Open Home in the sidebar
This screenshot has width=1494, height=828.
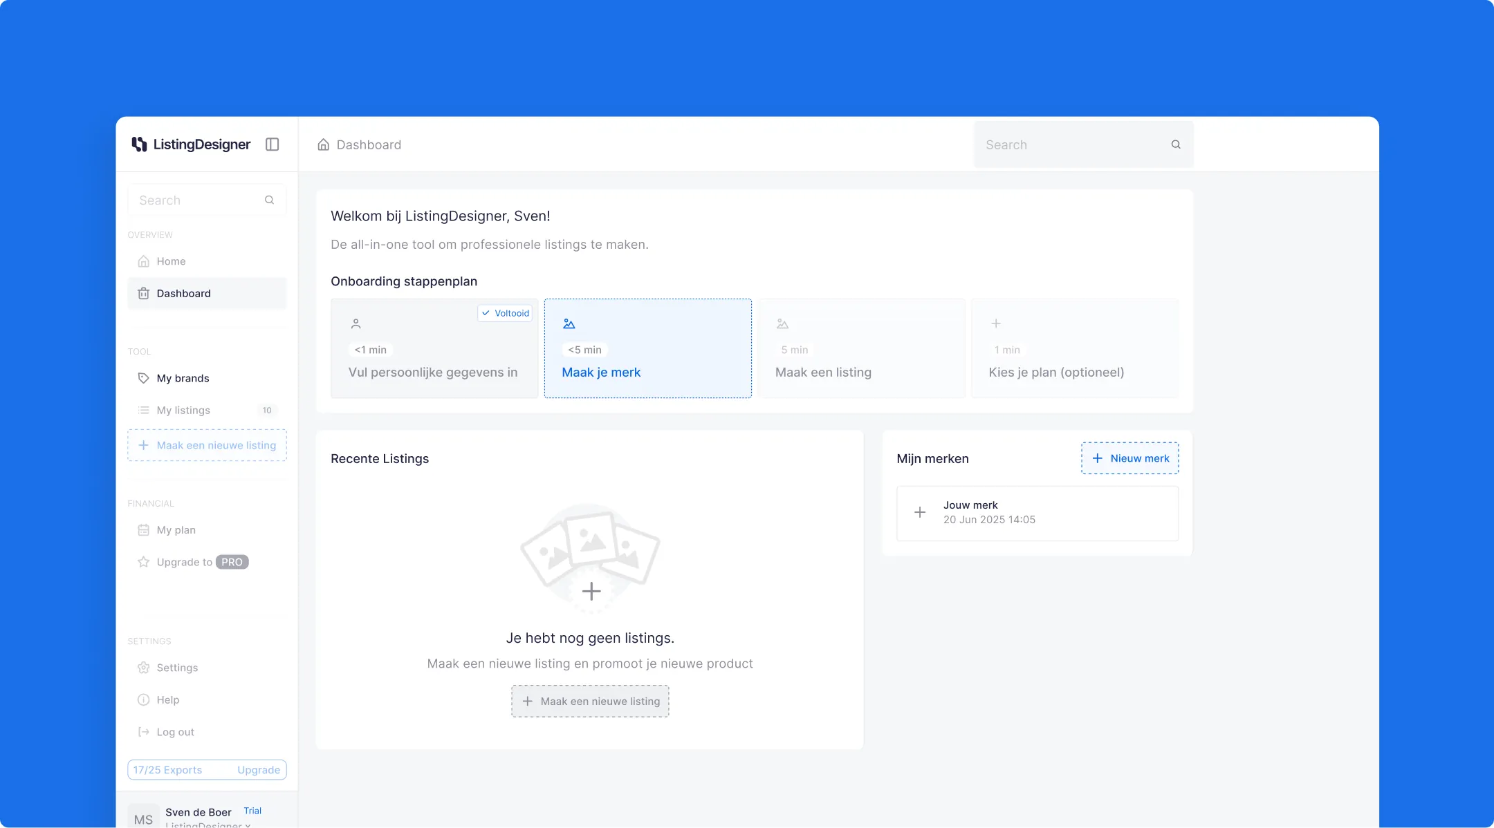[207, 261]
